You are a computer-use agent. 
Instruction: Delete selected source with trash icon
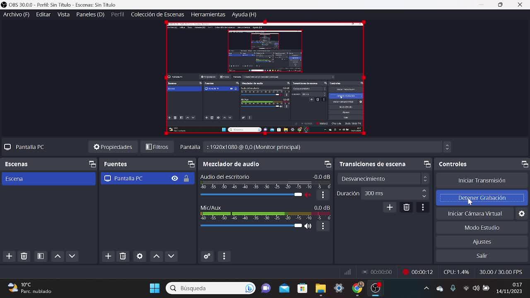click(123, 256)
